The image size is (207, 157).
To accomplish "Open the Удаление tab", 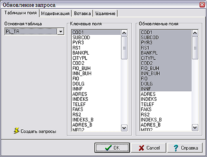I will point(105,13).
